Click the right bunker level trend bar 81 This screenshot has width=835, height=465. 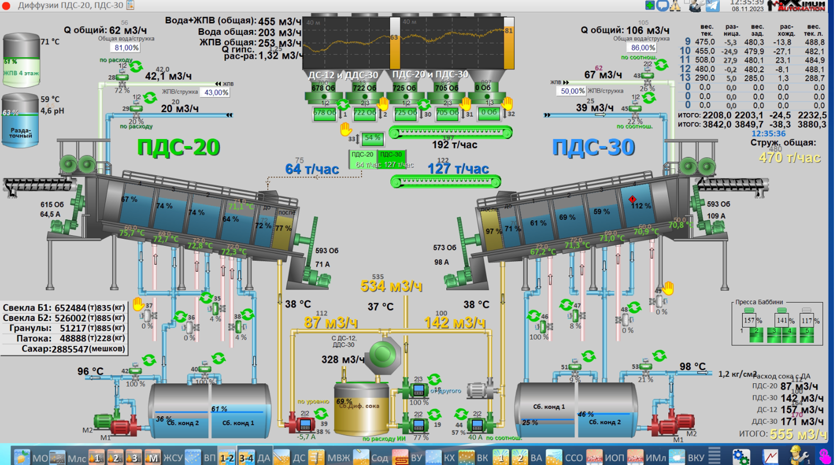click(x=509, y=42)
